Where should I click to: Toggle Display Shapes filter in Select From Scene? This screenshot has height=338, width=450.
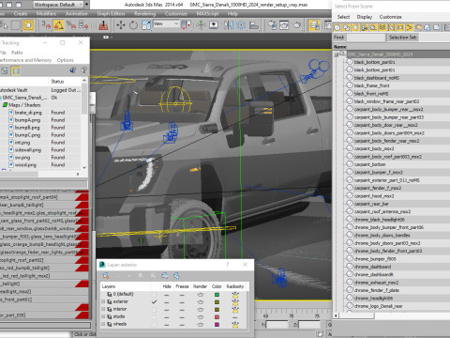(x=346, y=27)
